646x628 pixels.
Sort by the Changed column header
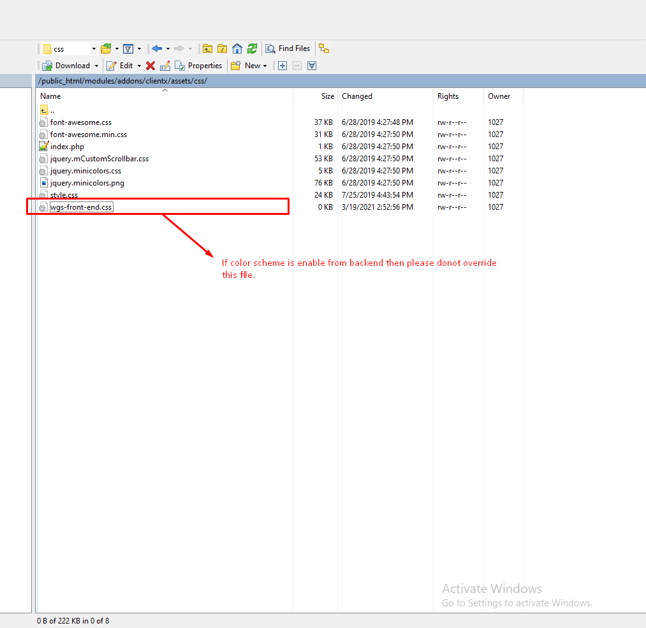pos(357,96)
